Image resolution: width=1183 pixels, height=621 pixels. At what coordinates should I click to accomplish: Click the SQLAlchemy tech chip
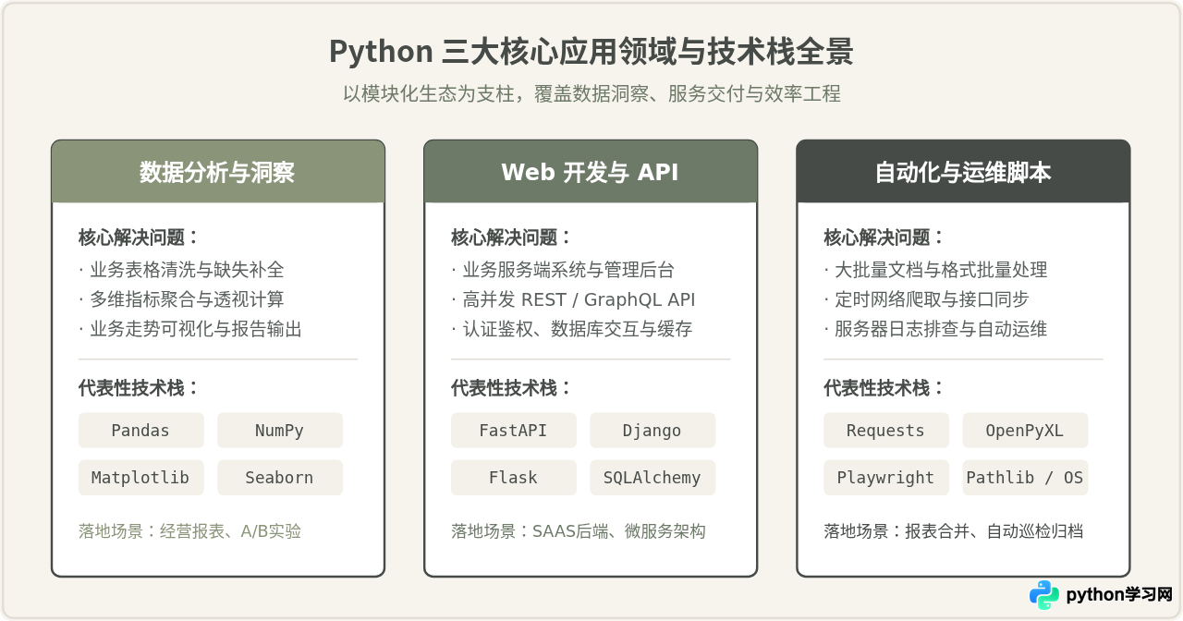[x=652, y=478]
